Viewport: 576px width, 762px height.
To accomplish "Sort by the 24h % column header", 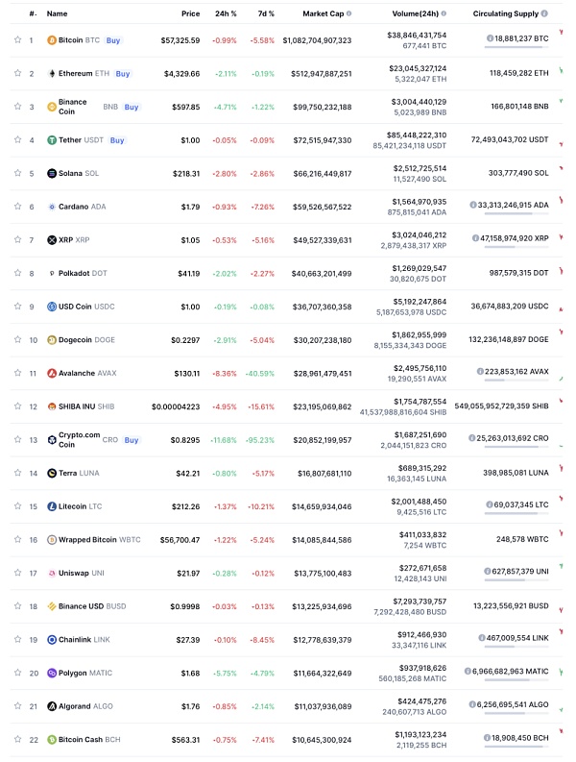I will pos(226,13).
